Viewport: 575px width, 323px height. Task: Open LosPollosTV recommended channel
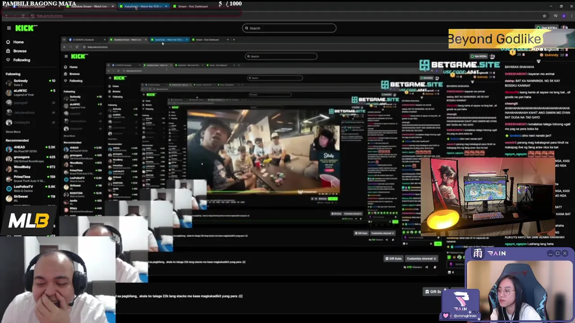click(30, 188)
